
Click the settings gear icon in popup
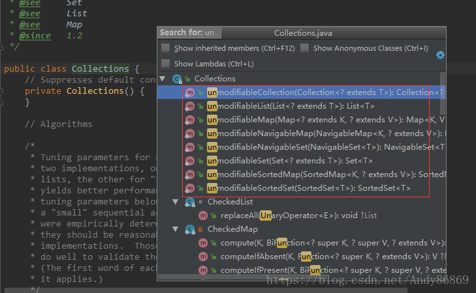pyautogui.click(x=439, y=55)
